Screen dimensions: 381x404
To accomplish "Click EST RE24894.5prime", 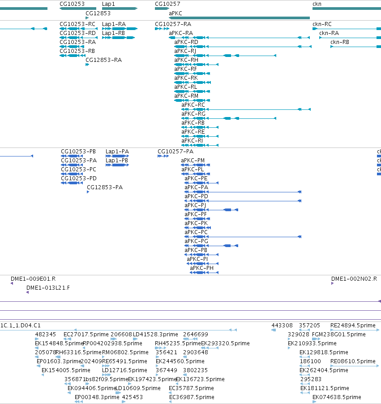I will pos(355,330).
